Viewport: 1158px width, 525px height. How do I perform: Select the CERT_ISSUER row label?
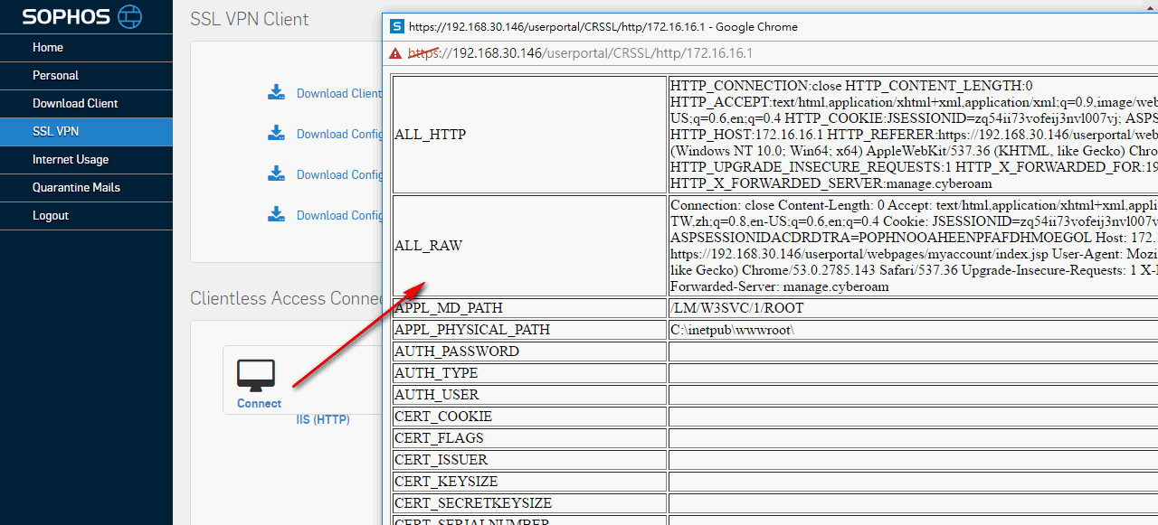[x=530, y=460]
